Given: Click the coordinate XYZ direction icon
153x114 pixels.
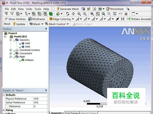Looking at the screenshot, I should [x=12, y=14].
